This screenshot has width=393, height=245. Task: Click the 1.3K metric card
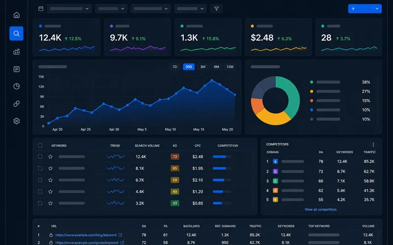point(208,37)
